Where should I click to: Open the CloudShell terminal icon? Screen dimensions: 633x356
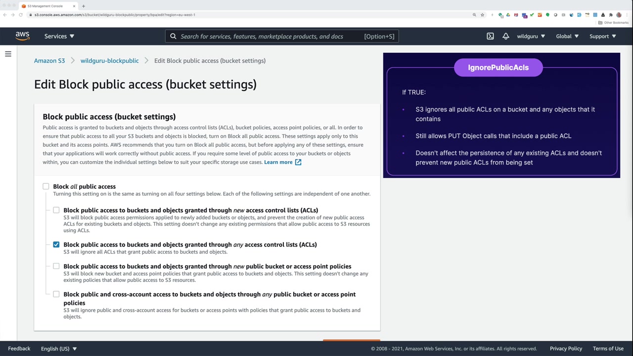[x=490, y=36]
